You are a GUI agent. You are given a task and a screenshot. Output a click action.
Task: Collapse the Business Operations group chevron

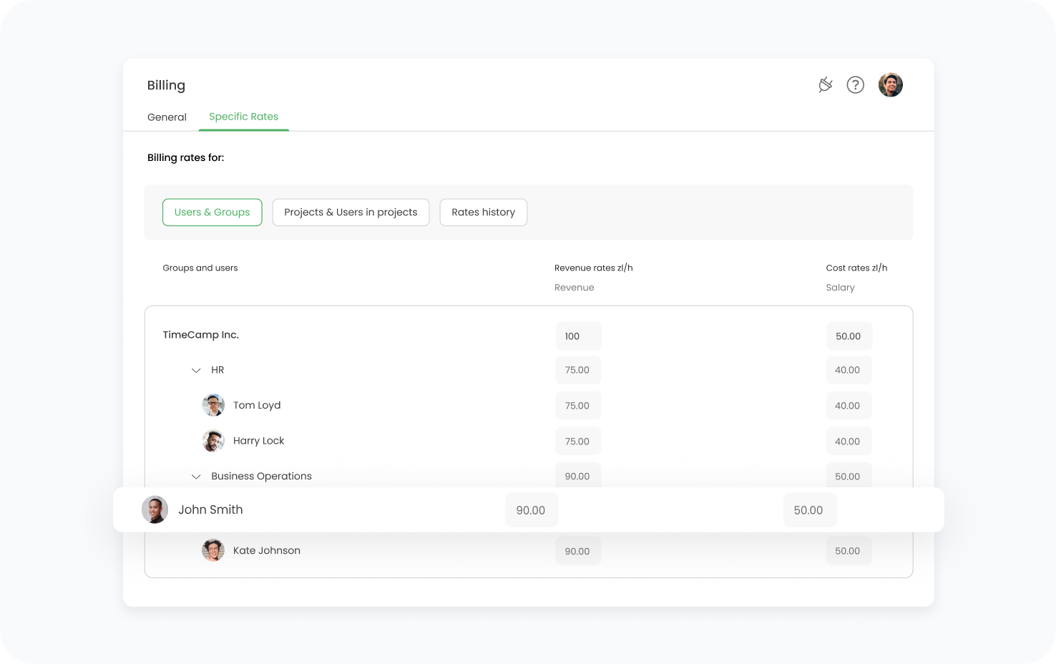click(x=196, y=477)
